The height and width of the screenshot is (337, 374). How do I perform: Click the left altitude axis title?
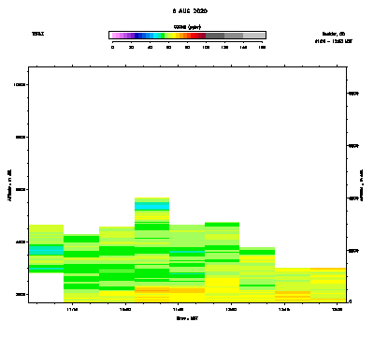(9, 185)
